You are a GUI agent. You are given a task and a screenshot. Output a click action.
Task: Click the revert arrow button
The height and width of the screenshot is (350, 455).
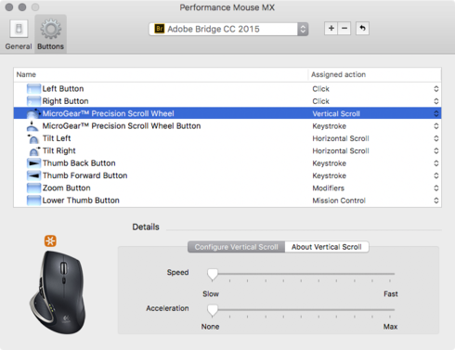pos(362,29)
